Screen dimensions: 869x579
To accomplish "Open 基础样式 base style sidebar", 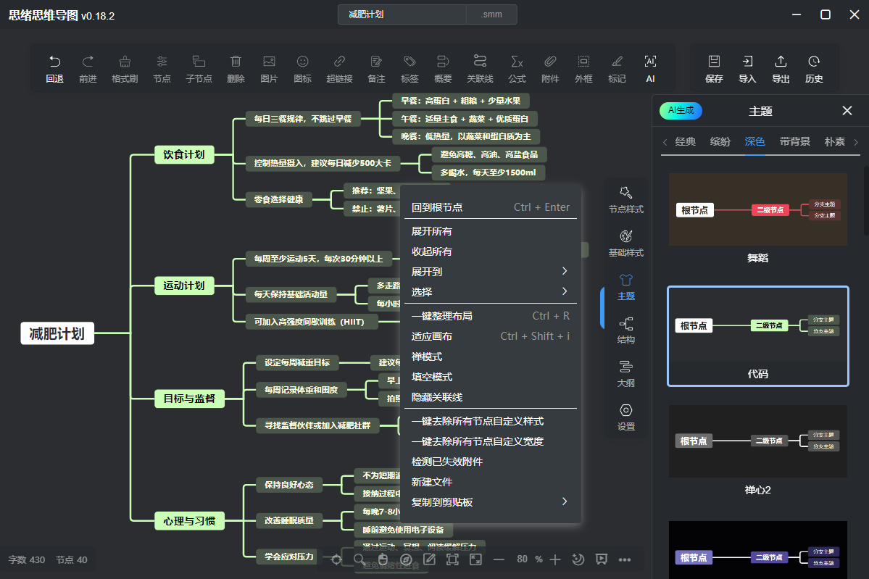I will pyautogui.click(x=625, y=243).
